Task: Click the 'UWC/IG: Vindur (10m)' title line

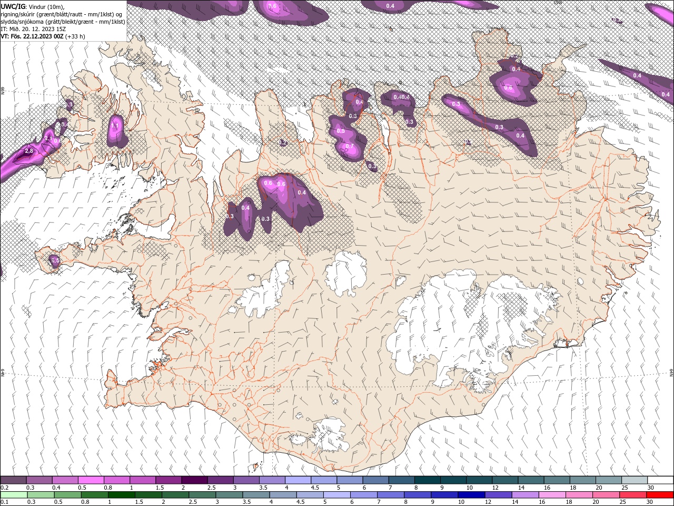Action: coord(33,6)
